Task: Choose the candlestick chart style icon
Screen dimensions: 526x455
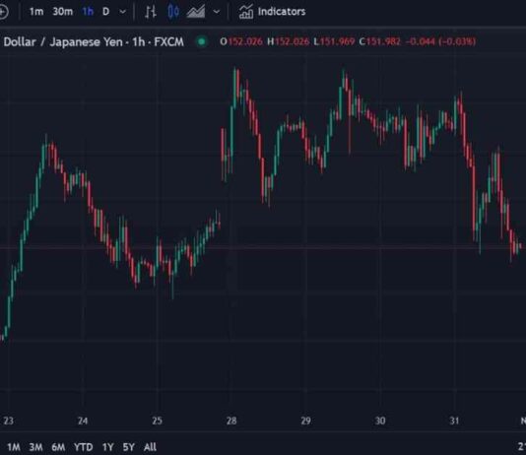Action: coord(173,12)
